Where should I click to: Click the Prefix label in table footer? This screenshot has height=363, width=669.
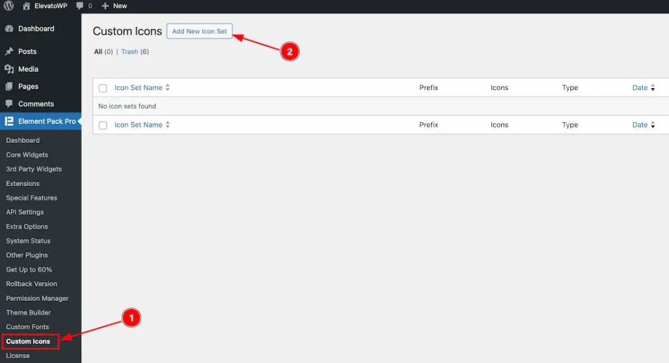429,125
